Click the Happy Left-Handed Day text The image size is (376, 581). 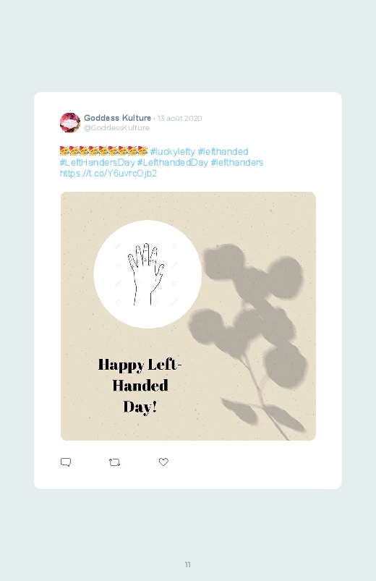140,386
